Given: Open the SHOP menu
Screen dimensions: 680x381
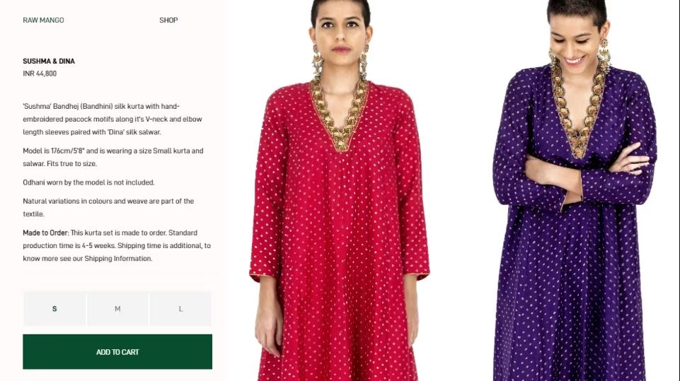Looking at the screenshot, I should (168, 20).
